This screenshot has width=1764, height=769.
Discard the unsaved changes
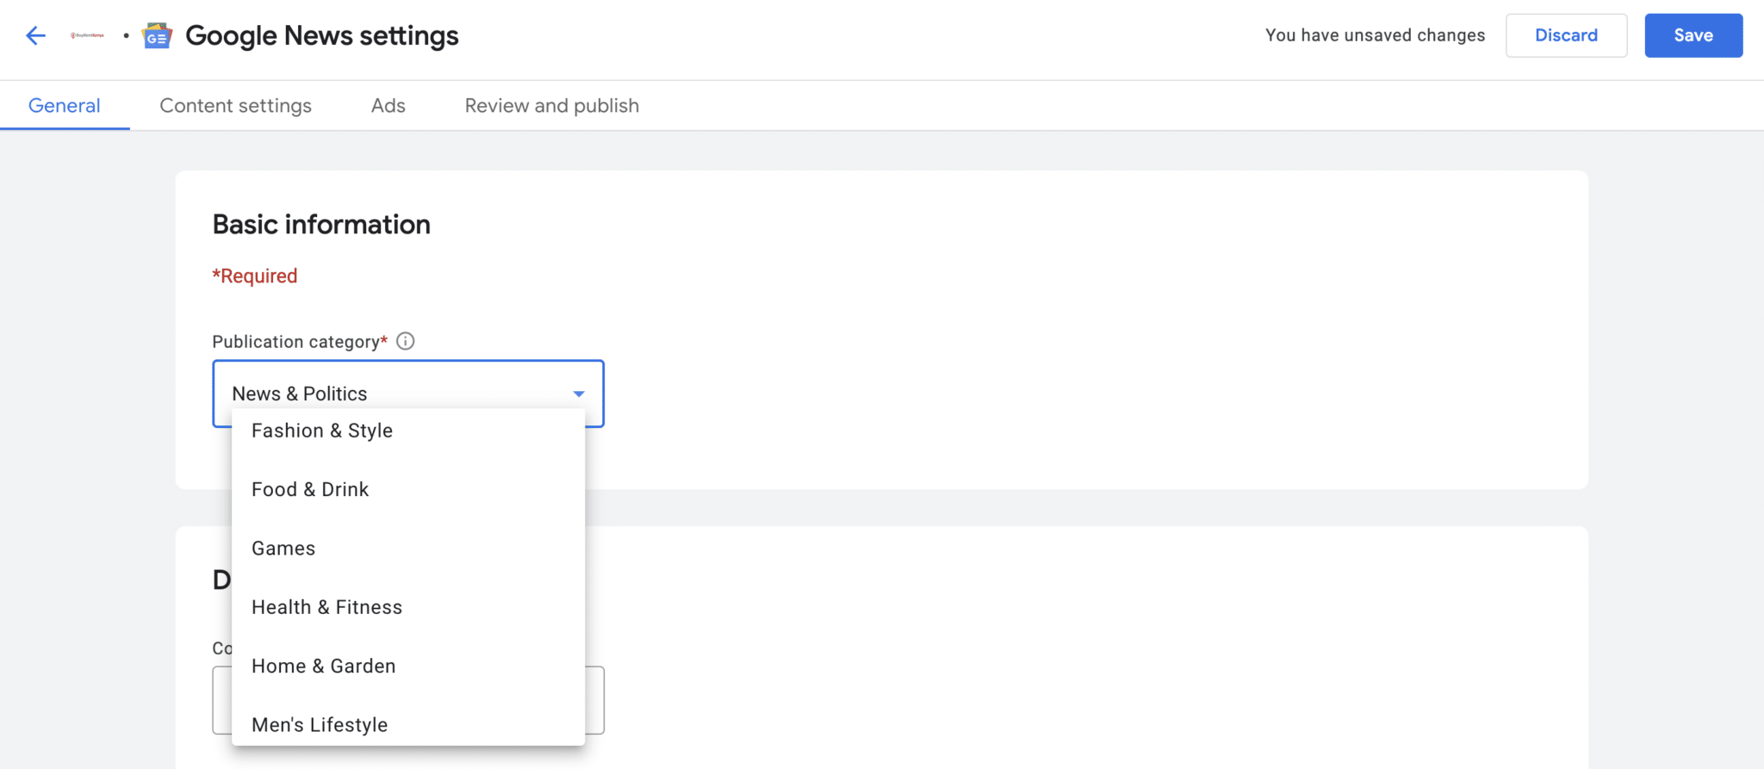pos(1566,35)
